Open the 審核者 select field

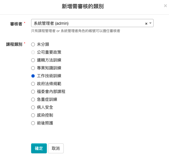tap(92, 23)
